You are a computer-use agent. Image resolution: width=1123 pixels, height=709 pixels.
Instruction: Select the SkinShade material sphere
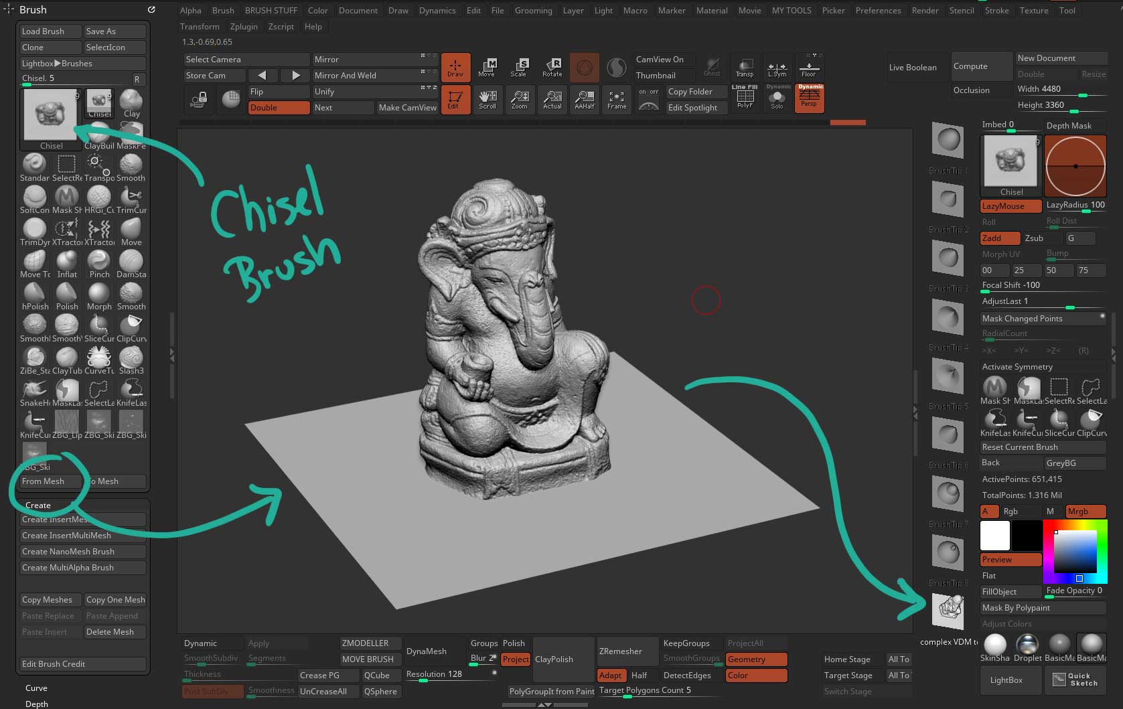point(995,648)
